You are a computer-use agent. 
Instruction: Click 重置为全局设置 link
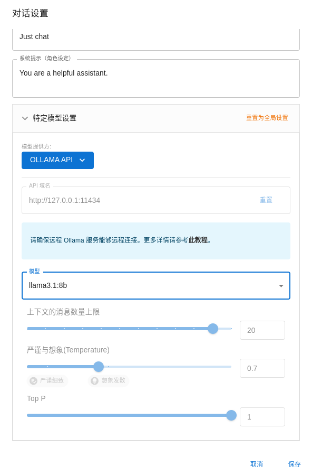point(267,118)
